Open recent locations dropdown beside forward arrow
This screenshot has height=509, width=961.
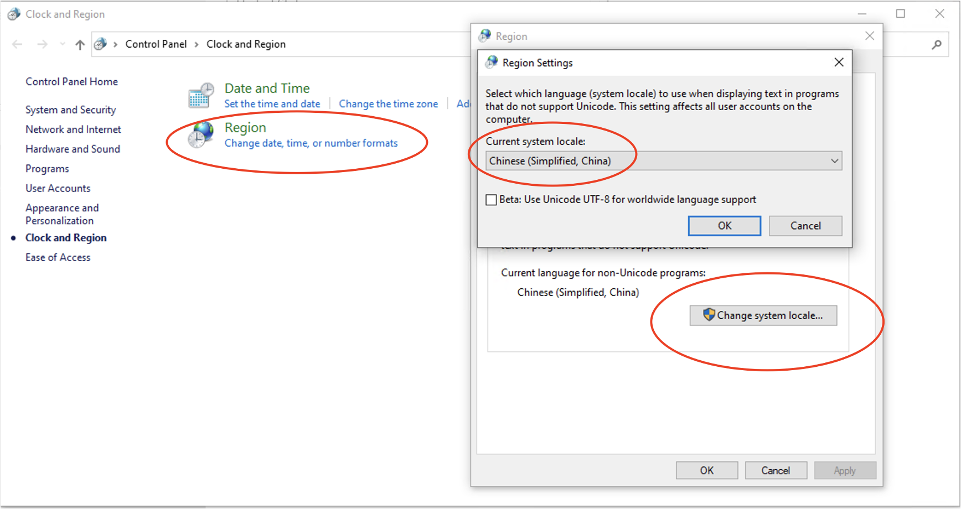[63, 44]
